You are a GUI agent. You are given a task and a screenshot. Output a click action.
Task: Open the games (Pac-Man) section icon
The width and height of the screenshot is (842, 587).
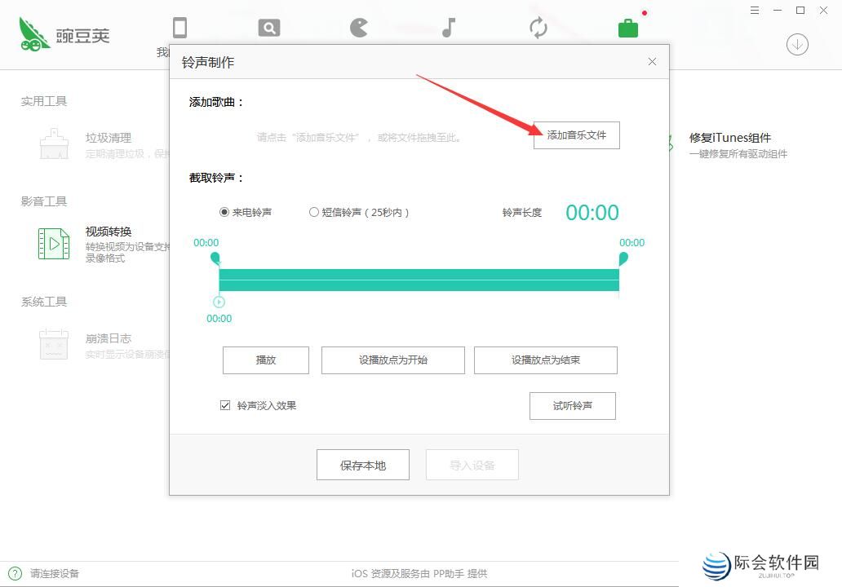[358, 27]
